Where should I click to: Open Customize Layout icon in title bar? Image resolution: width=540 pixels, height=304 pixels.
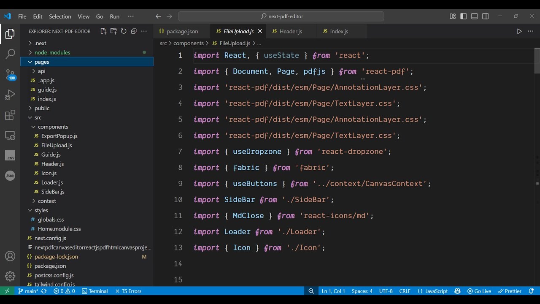click(453, 16)
